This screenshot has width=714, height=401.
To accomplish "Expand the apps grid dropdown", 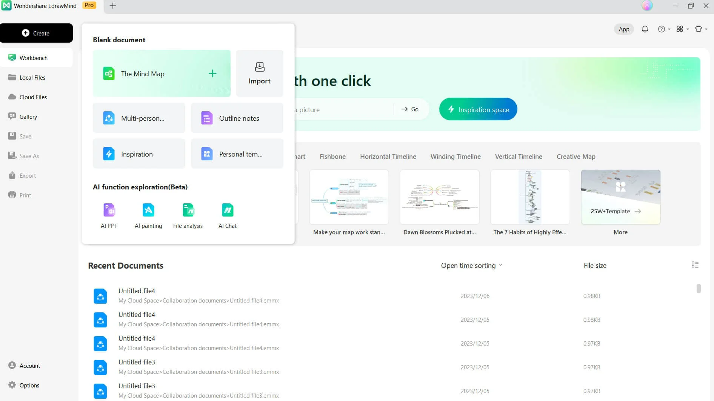I will click(682, 29).
